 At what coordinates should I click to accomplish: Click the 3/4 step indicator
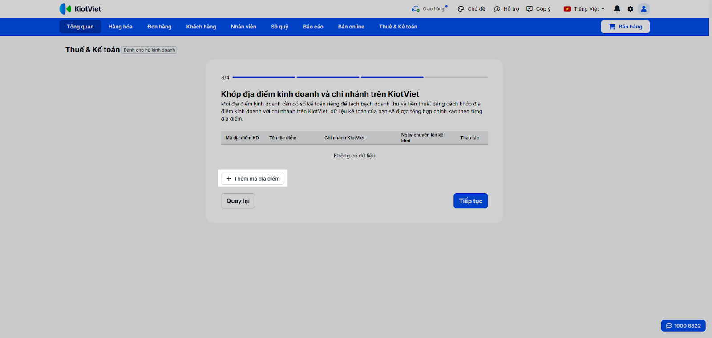pyautogui.click(x=225, y=78)
